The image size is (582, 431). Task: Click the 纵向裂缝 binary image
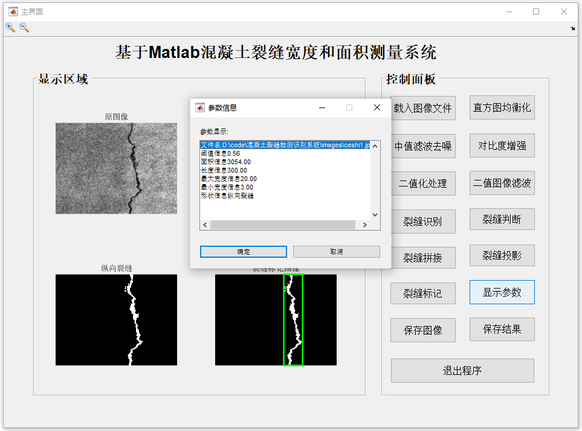point(116,320)
